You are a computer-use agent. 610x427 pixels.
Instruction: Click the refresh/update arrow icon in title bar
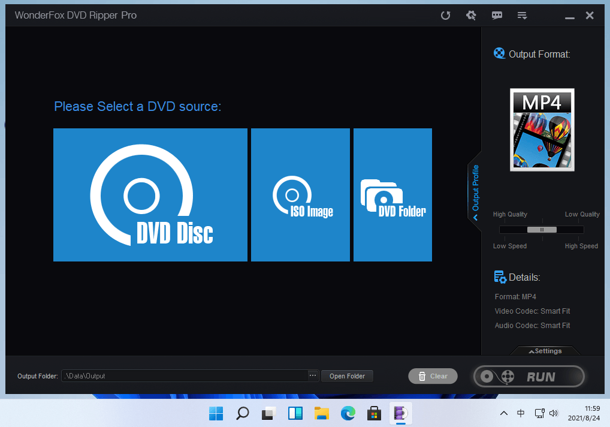[445, 16]
